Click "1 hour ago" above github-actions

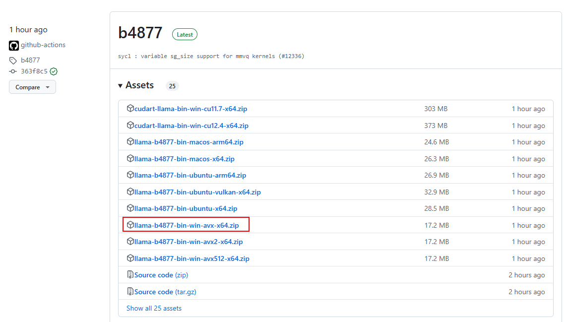pyautogui.click(x=28, y=30)
